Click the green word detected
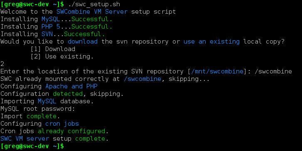 (68, 94)
